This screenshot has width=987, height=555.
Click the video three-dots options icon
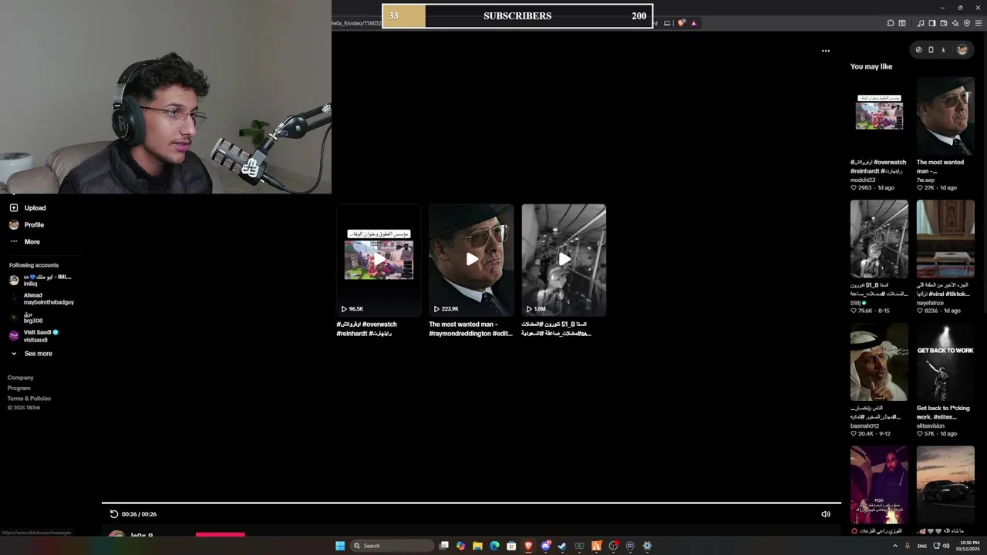click(825, 51)
